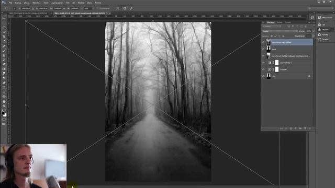The height and width of the screenshot is (188, 335).
Task: Select the Path Selection tool
Action: [4, 92]
